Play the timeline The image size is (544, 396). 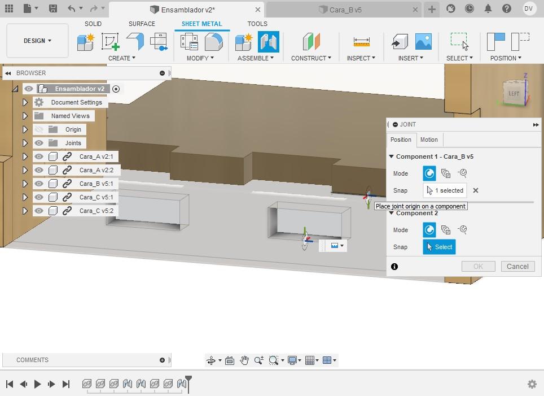tap(37, 384)
